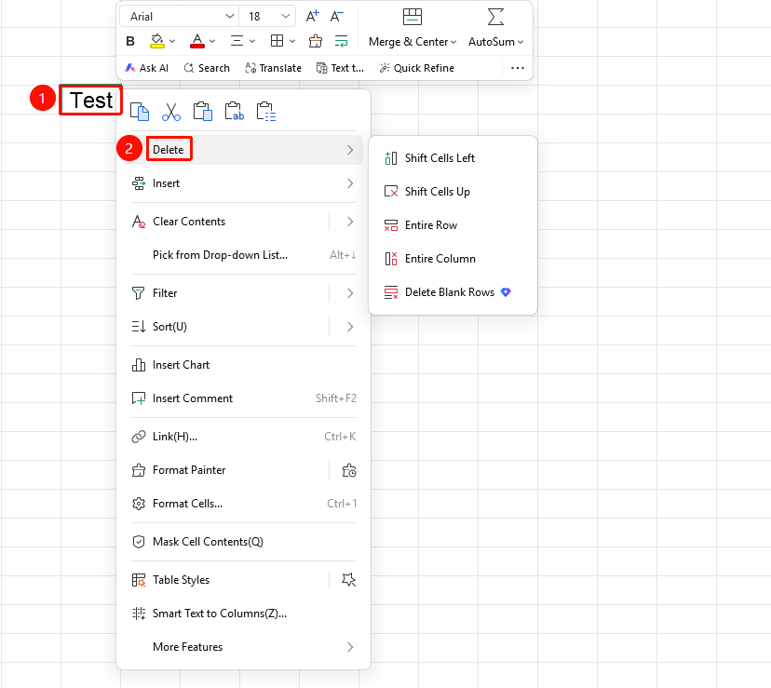Click the Cut scissors icon
771x688 pixels.
(x=171, y=112)
